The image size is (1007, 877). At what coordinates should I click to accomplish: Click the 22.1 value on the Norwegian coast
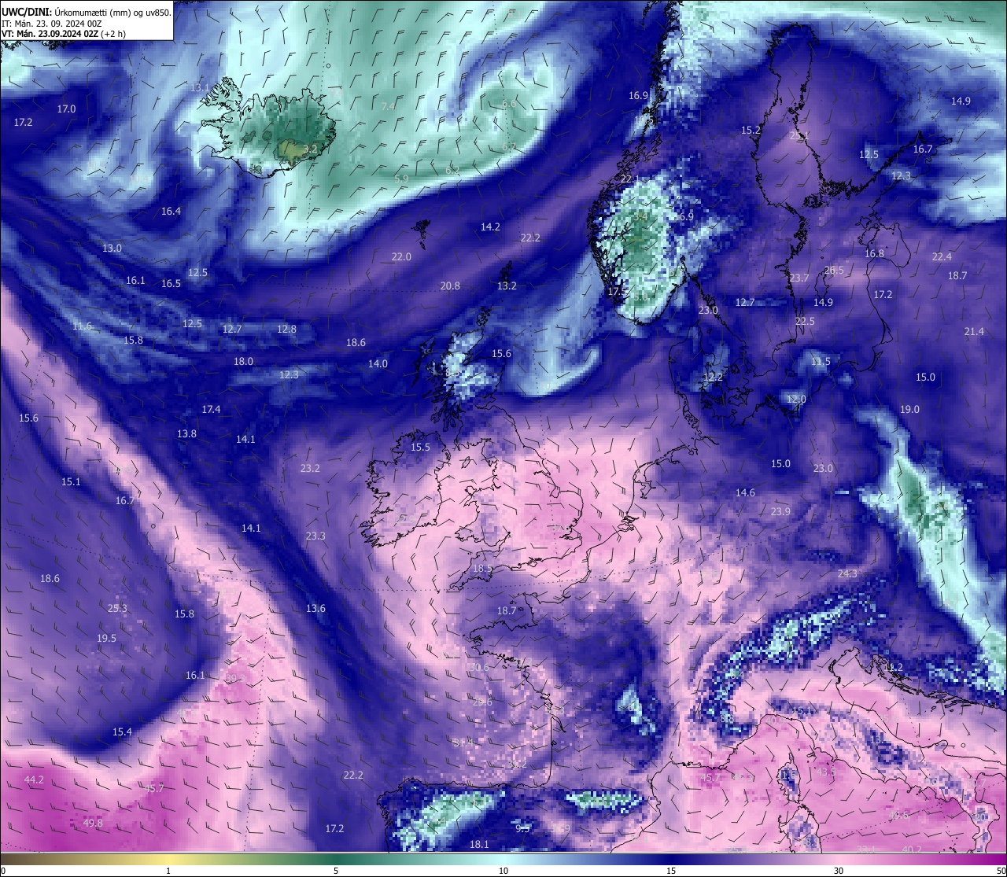(630, 179)
